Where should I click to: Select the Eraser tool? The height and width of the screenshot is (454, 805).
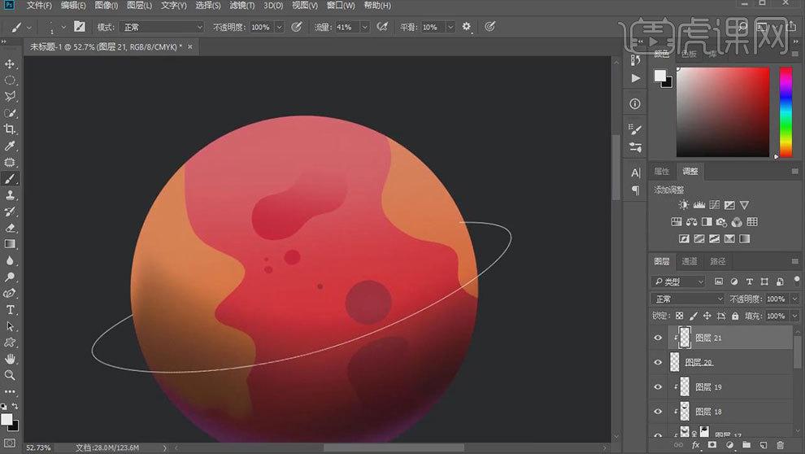tap(11, 228)
